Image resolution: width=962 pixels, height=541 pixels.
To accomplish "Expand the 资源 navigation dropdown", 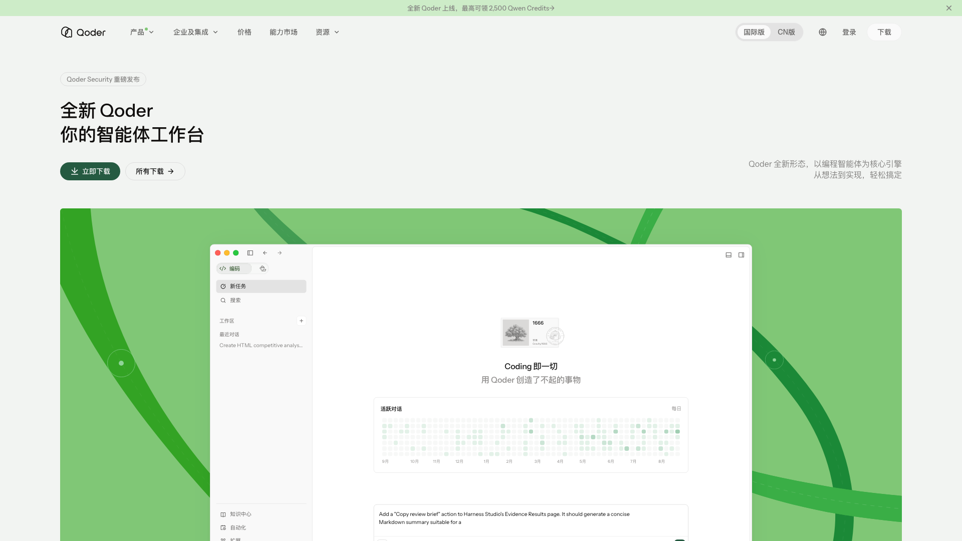I will 327,32.
